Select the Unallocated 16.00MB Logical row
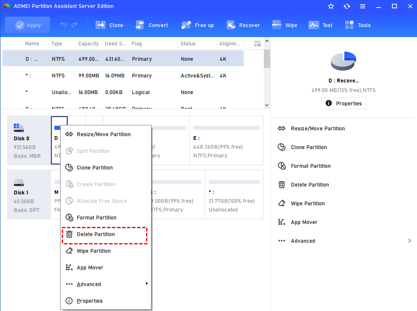 pyautogui.click(x=123, y=92)
